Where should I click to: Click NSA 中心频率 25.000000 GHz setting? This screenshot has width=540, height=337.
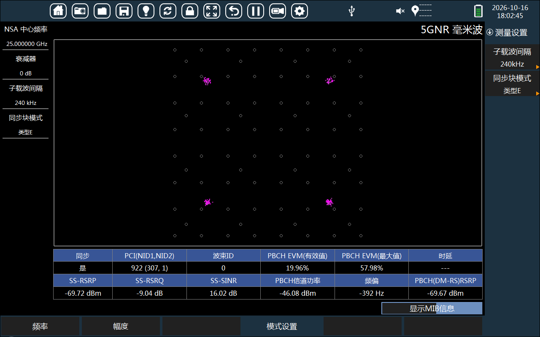click(26, 36)
